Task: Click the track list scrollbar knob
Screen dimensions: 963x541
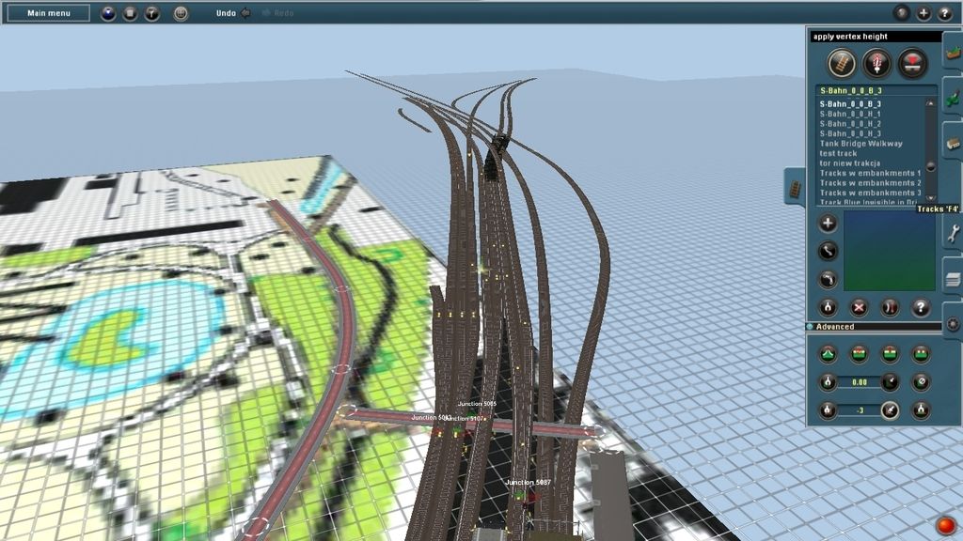Action: [931, 166]
